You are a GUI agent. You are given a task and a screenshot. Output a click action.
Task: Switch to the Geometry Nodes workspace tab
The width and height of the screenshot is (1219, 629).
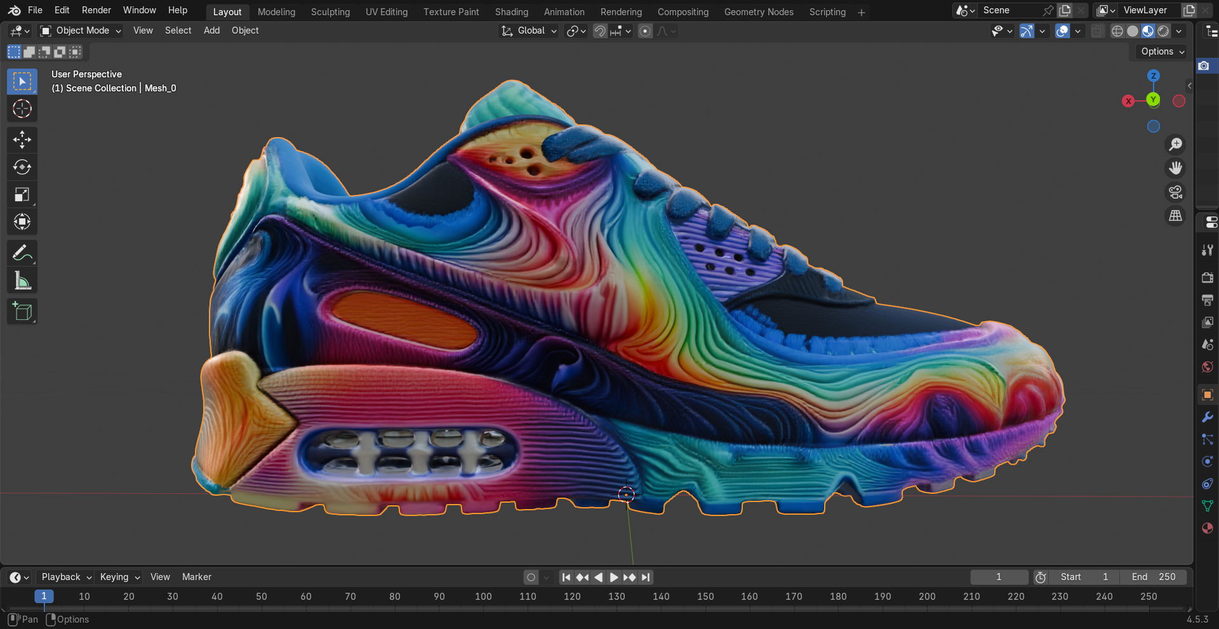pyautogui.click(x=759, y=12)
